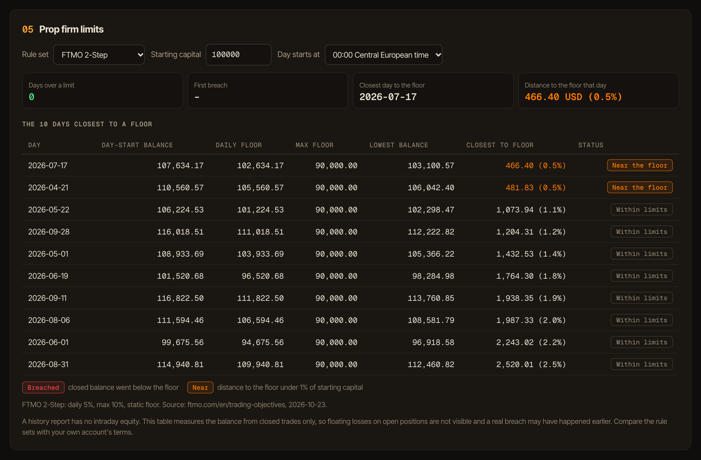Select the Closest day to the floor value 2026-07-17
The width and height of the screenshot is (701, 460).
pyautogui.click(x=388, y=97)
